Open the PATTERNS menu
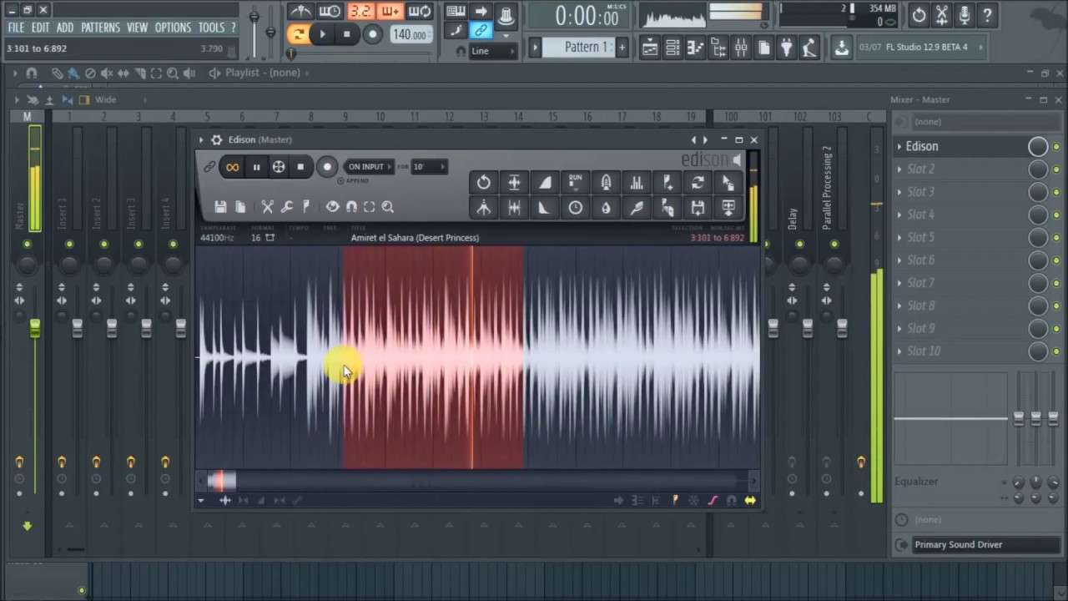Viewport: 1068px width, 601px height. [x=100, y=28]
